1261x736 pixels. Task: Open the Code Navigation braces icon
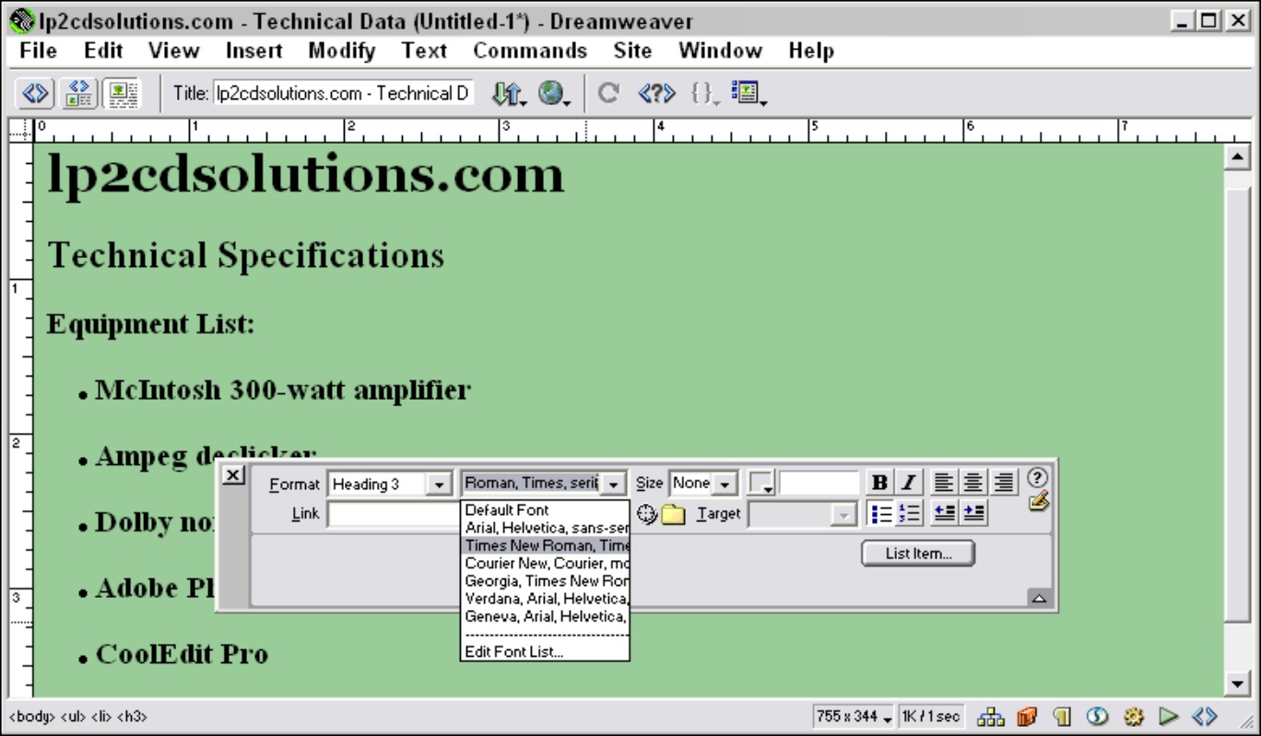point(705,93)
